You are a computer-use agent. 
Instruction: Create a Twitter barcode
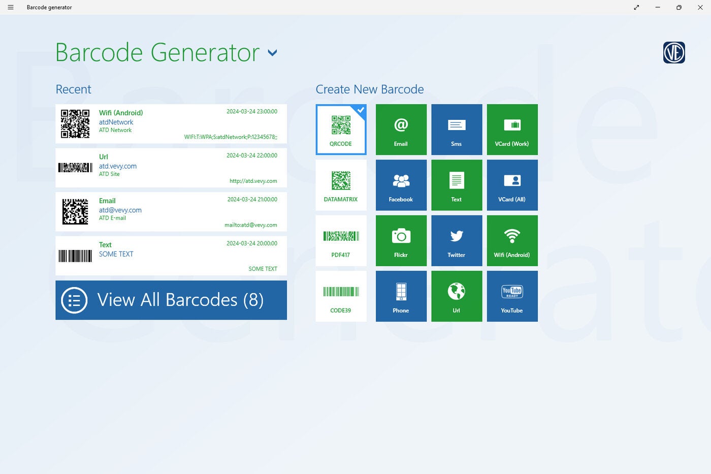pyautogui.click(x=457, y=240)
